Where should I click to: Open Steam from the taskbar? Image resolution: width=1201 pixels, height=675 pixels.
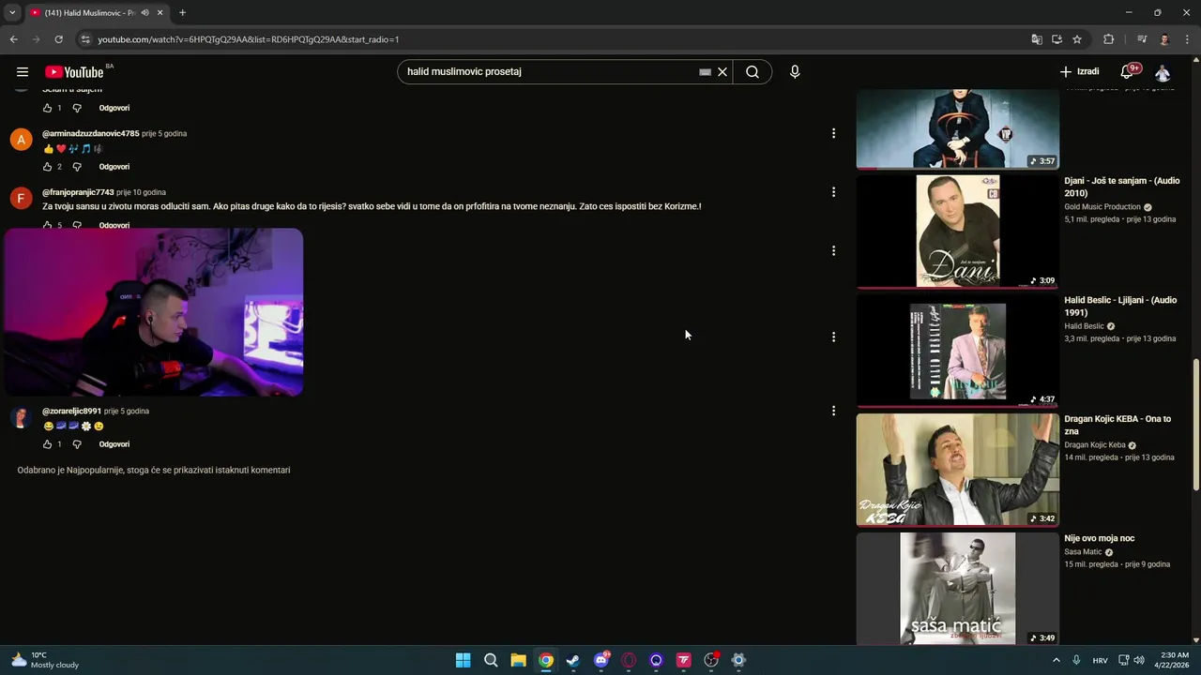(573, 660)
